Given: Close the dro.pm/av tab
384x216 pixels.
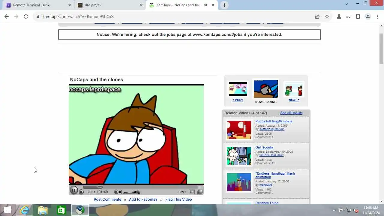Looking at the screenshot, I should pyautogui.click(x=141, y=5).
